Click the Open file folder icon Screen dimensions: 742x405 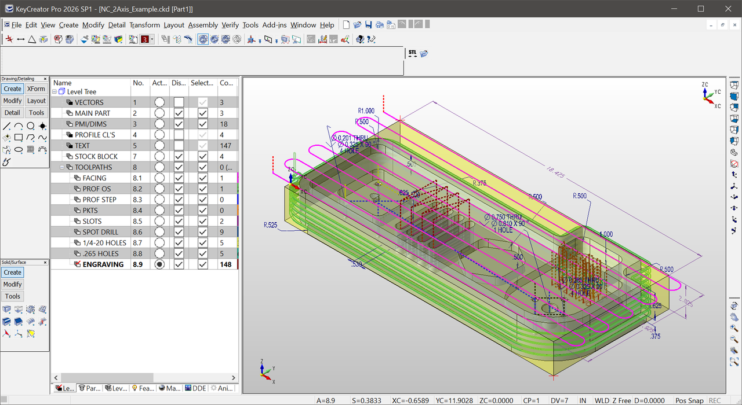point(357,25)
